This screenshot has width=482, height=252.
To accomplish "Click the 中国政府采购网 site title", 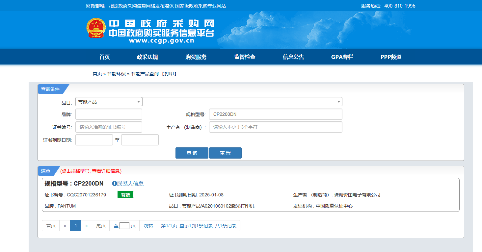I will pos(162,23).
